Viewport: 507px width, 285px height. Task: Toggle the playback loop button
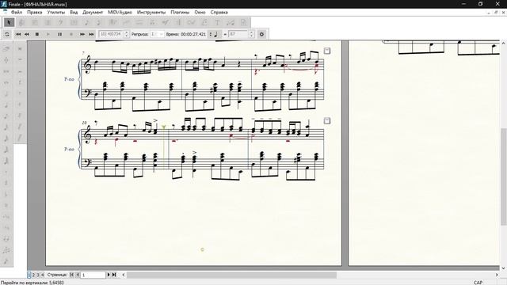7,34
